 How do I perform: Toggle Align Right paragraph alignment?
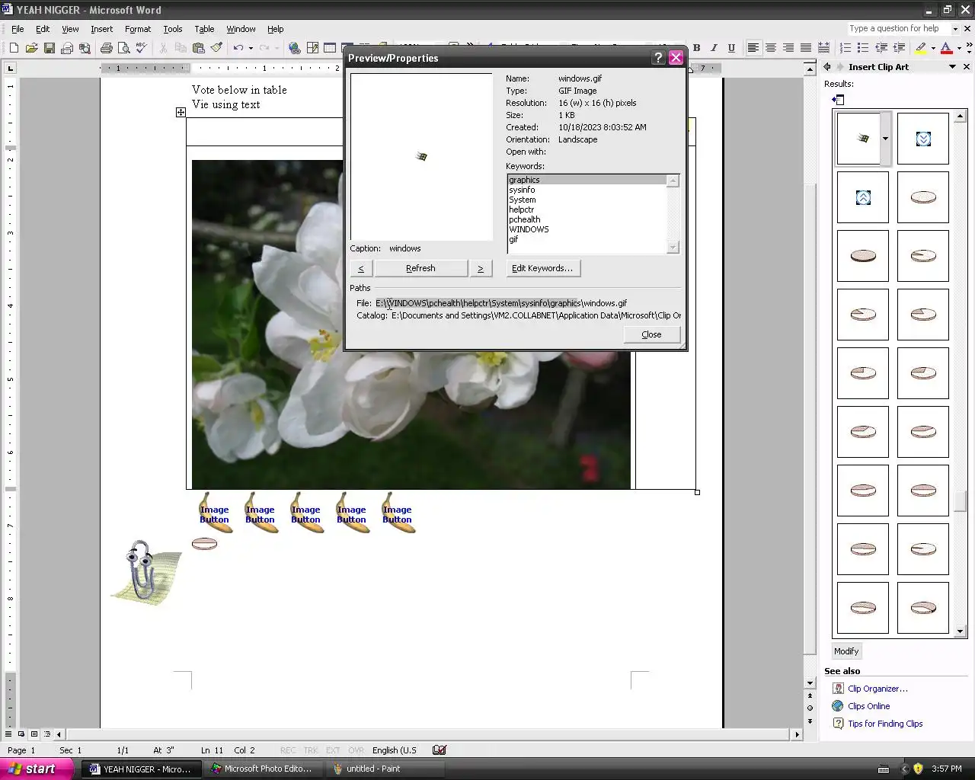(x=788, y=48)
